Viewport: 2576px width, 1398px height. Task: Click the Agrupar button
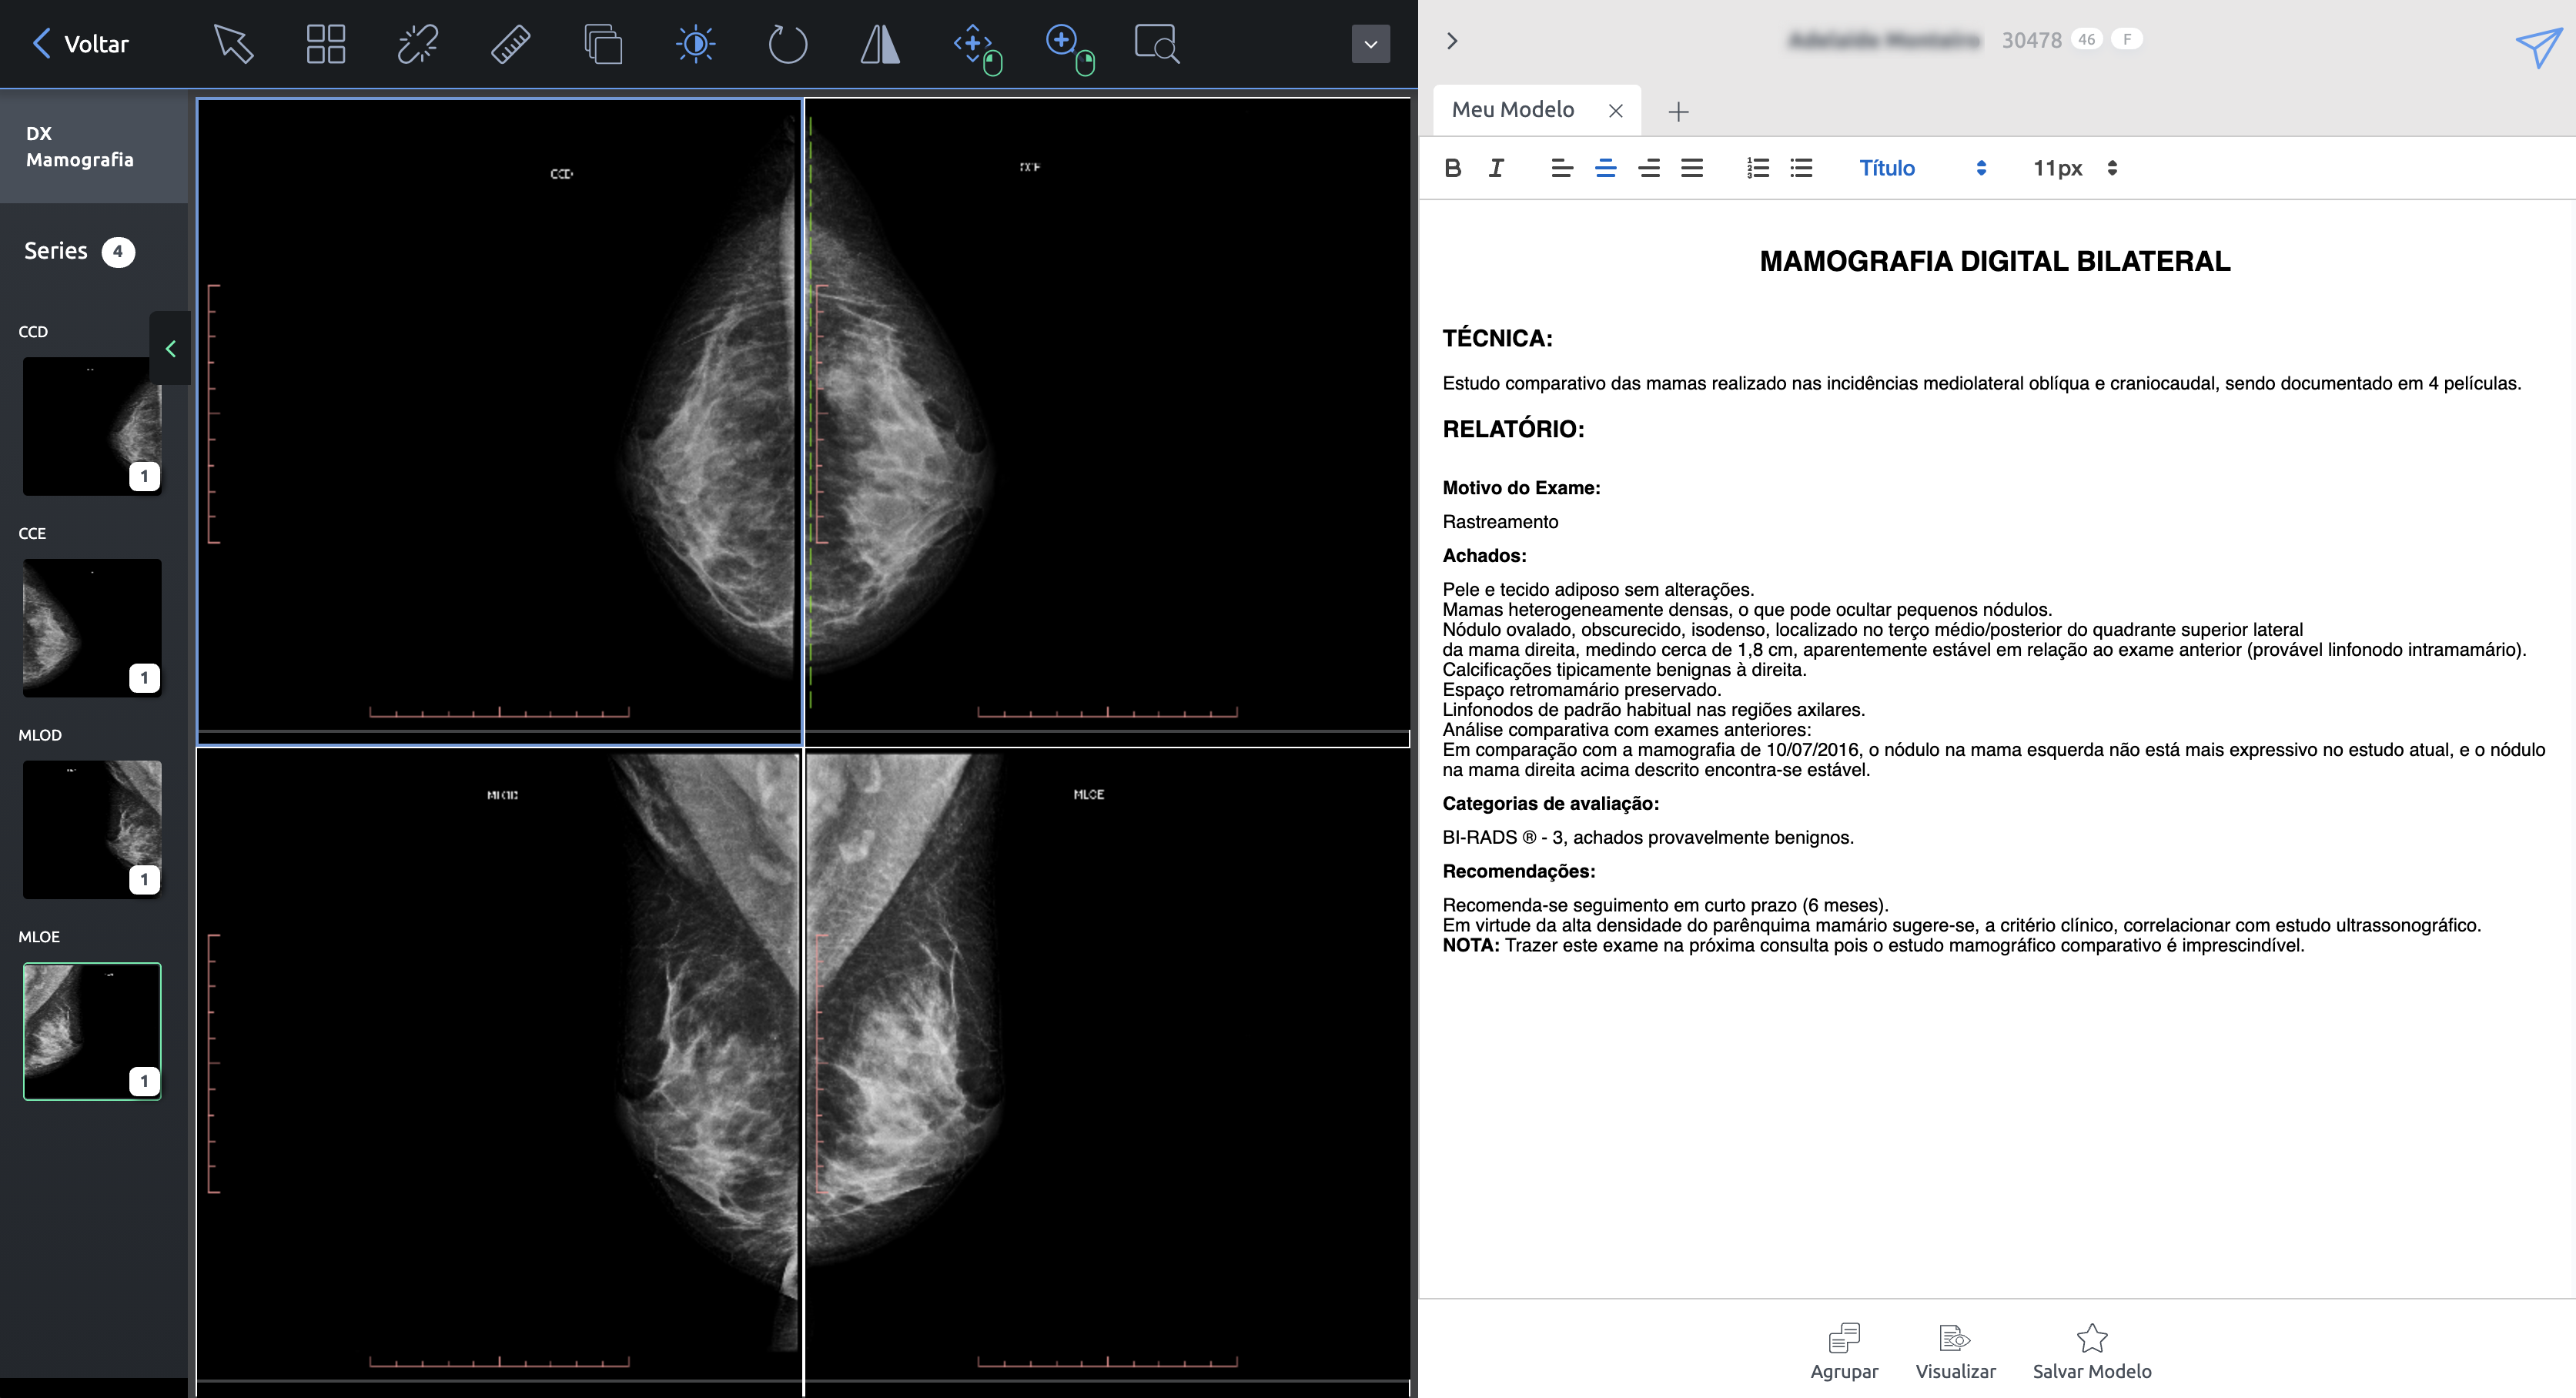tap(1844, 1351)
